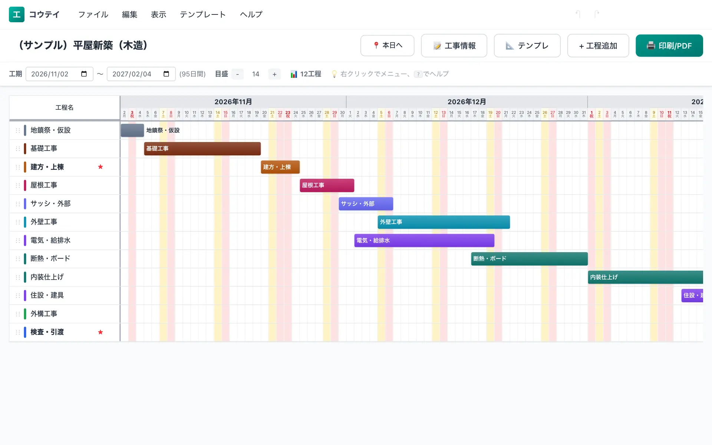This screenshot has height=445, width=712.
Task: Click drag handle of 外構工事 row
Action: (x=17, y=314)
